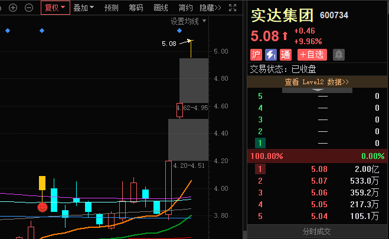Screen dimensions: 389x239
Task: Click the 通 badge icon
Action: coord(286,55)
